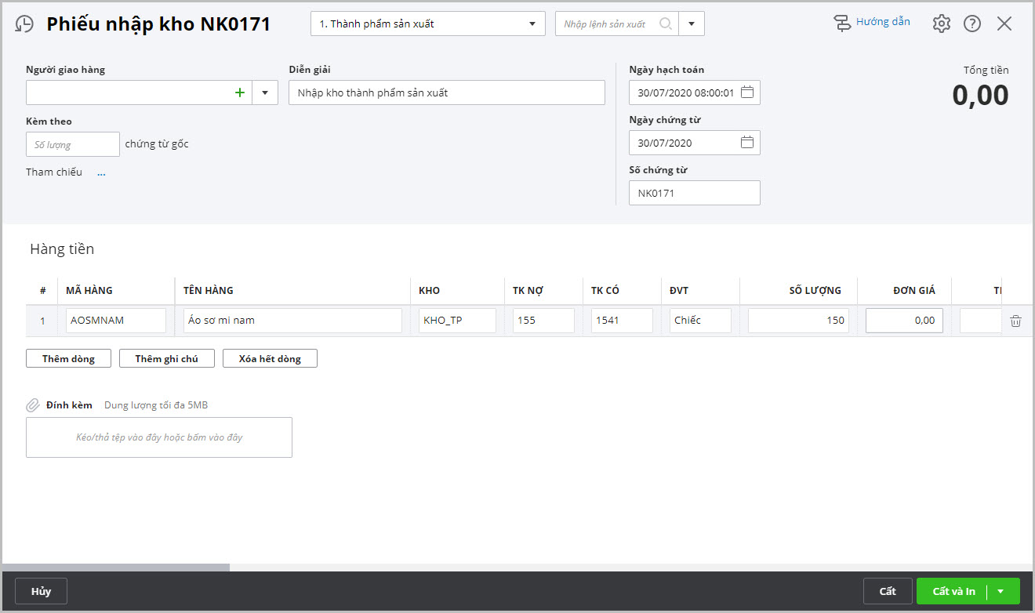Click the green plus to add deliverer

click(x=240, y=92)
